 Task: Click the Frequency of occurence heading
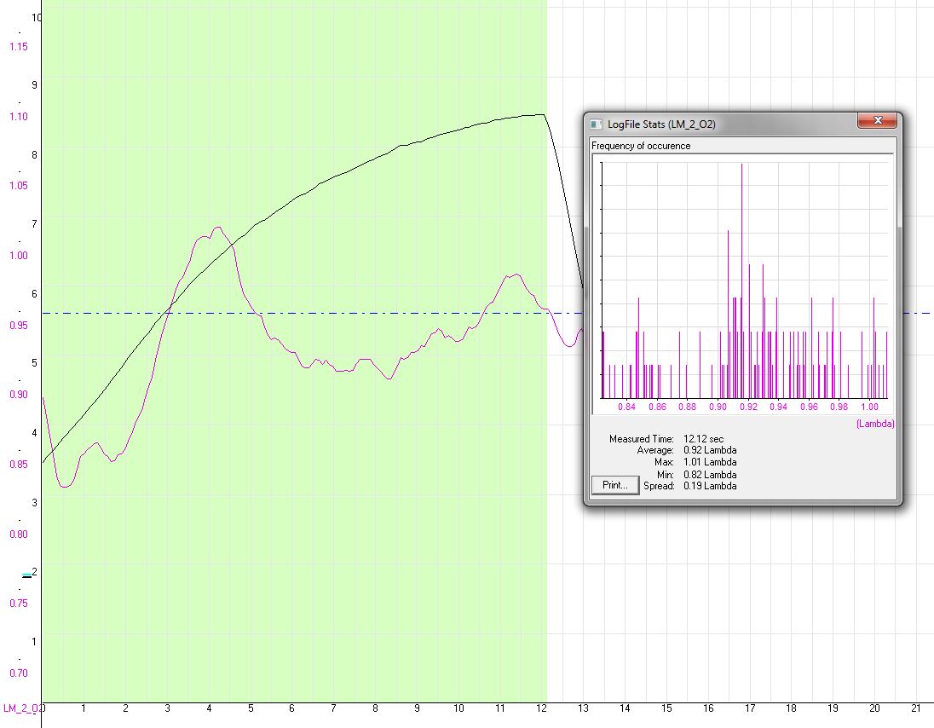[x=641, y=146]
